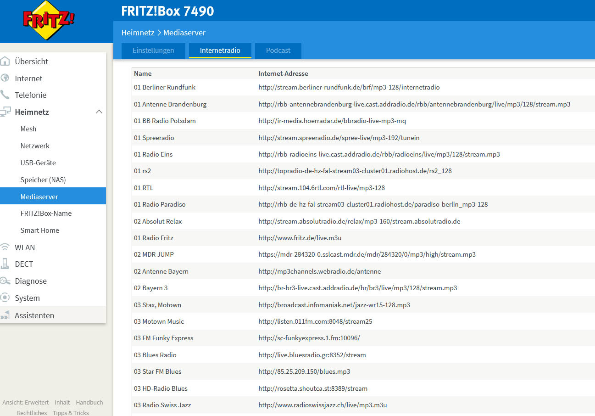Open the Podcast tab

pyautogui.click(x=278, y=51)
